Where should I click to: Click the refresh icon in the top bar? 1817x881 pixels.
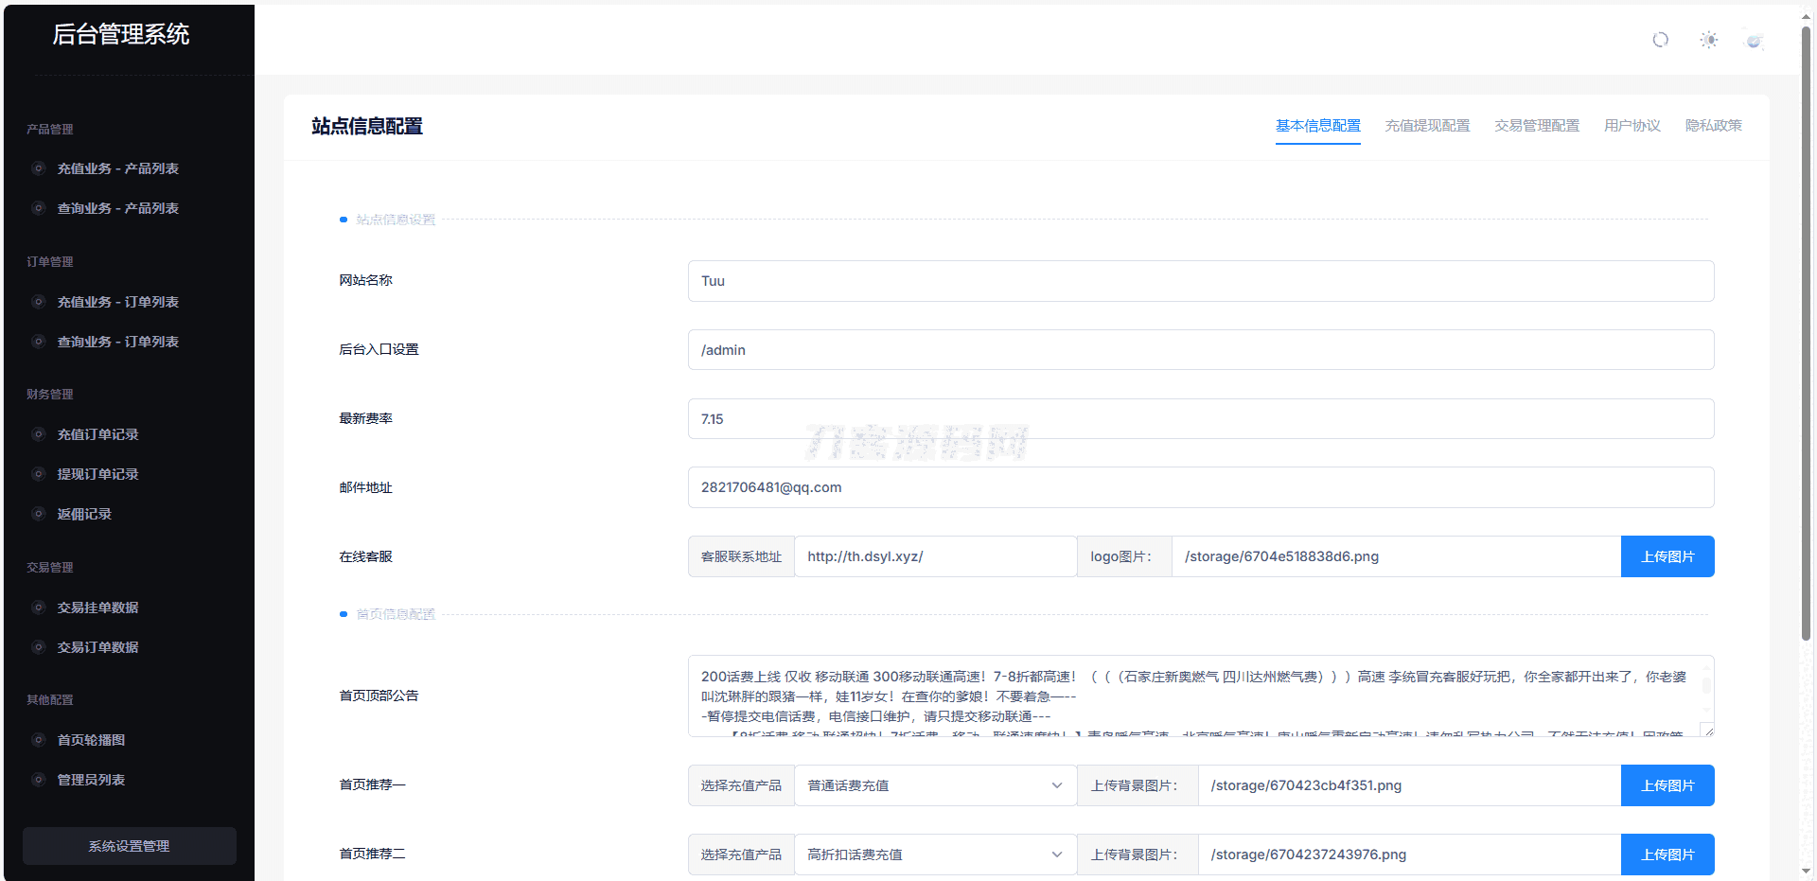pos(1661,40)
